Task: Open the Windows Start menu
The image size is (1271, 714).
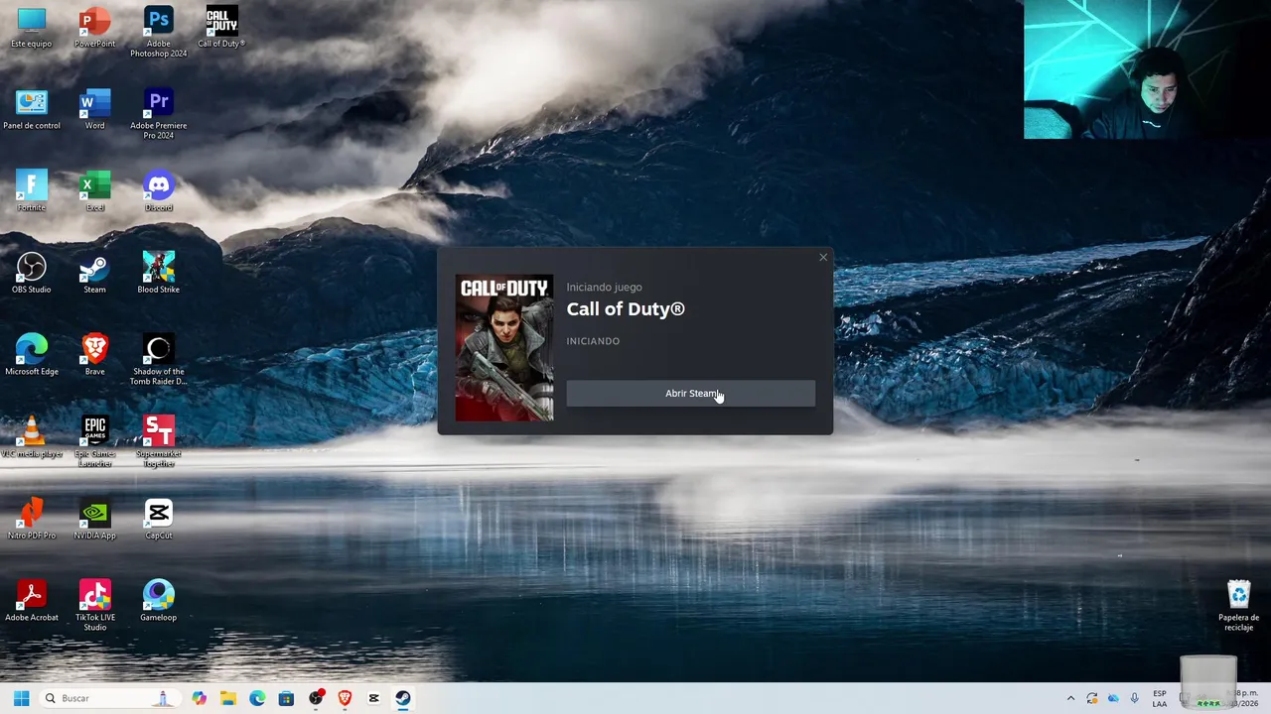Action: (x=21, y=698)
